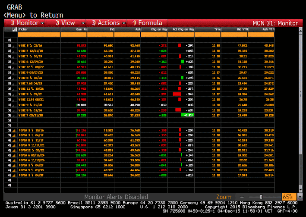Click the Ask column header

(127, 29)
